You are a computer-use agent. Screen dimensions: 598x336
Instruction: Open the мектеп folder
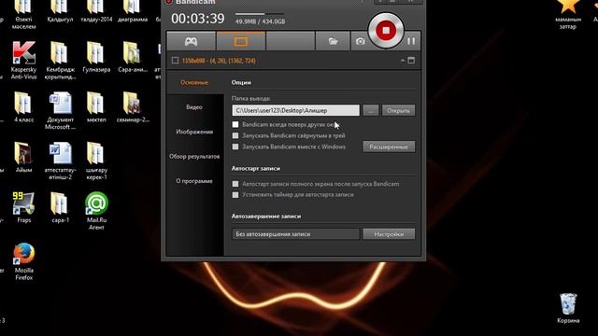coord(96,107)
